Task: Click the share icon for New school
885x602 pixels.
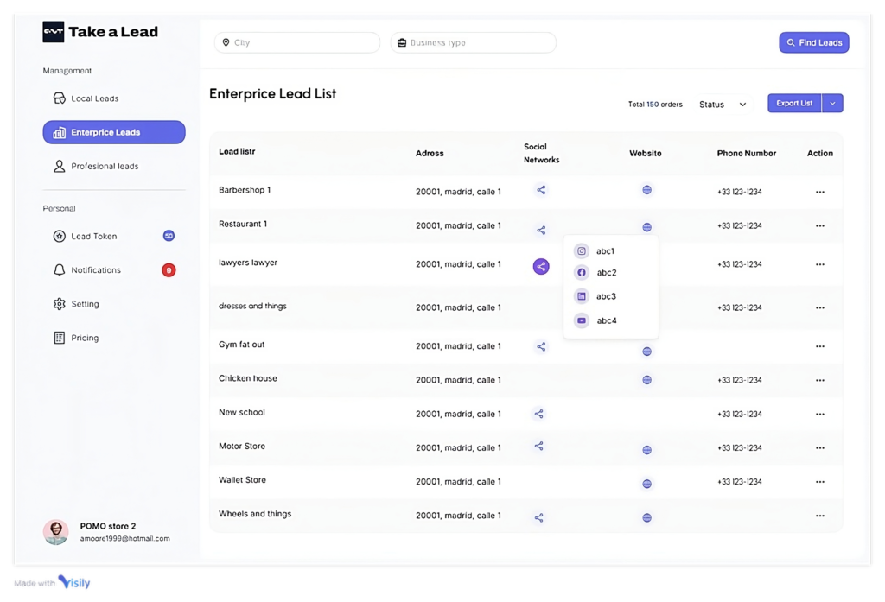Action: [x=539, y=414]
